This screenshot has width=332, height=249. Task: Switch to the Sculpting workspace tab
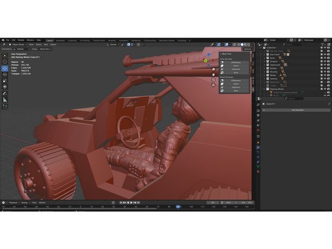tap(72, 40)
